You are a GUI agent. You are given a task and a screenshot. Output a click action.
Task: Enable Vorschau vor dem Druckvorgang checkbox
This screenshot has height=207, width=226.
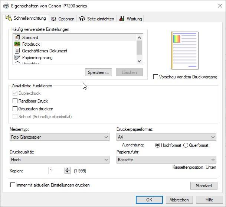pyautogui.click(x=155, y=77)
